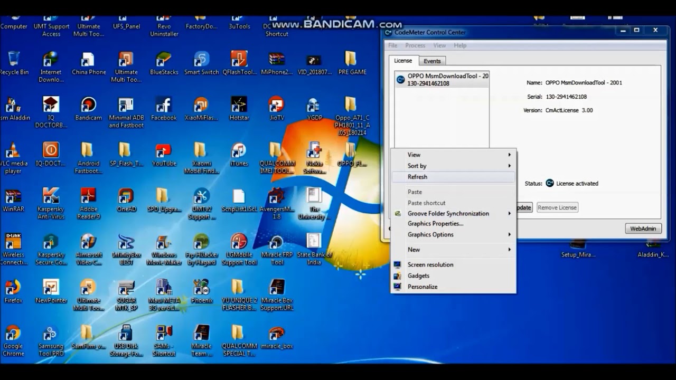
Task: Open State Bank of India shortcut
Action: [x=314, y=250]
